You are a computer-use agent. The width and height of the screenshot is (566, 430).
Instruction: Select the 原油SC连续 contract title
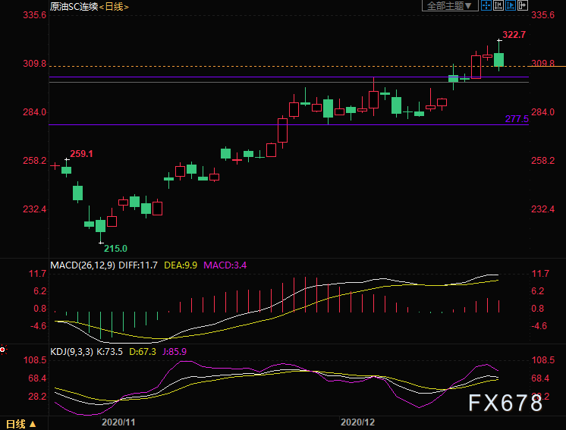click(74, 6)
